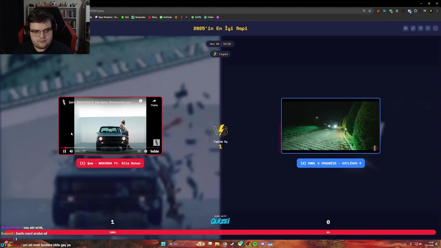Mute the YouTube player volume
The width and height of the screenshot is (441, 248).
(71, 151)
